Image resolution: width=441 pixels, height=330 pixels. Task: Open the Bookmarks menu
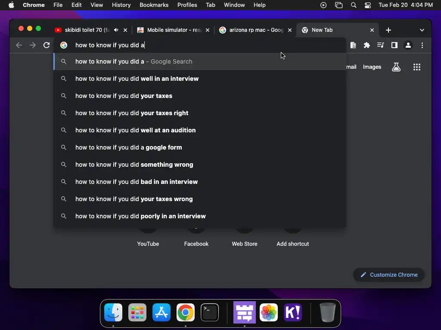click(154, 5)
